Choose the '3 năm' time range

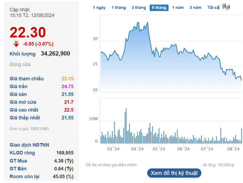196,8
